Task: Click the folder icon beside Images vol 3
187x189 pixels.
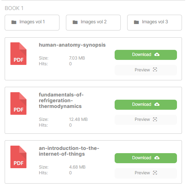Action: (x=136, y=22)
